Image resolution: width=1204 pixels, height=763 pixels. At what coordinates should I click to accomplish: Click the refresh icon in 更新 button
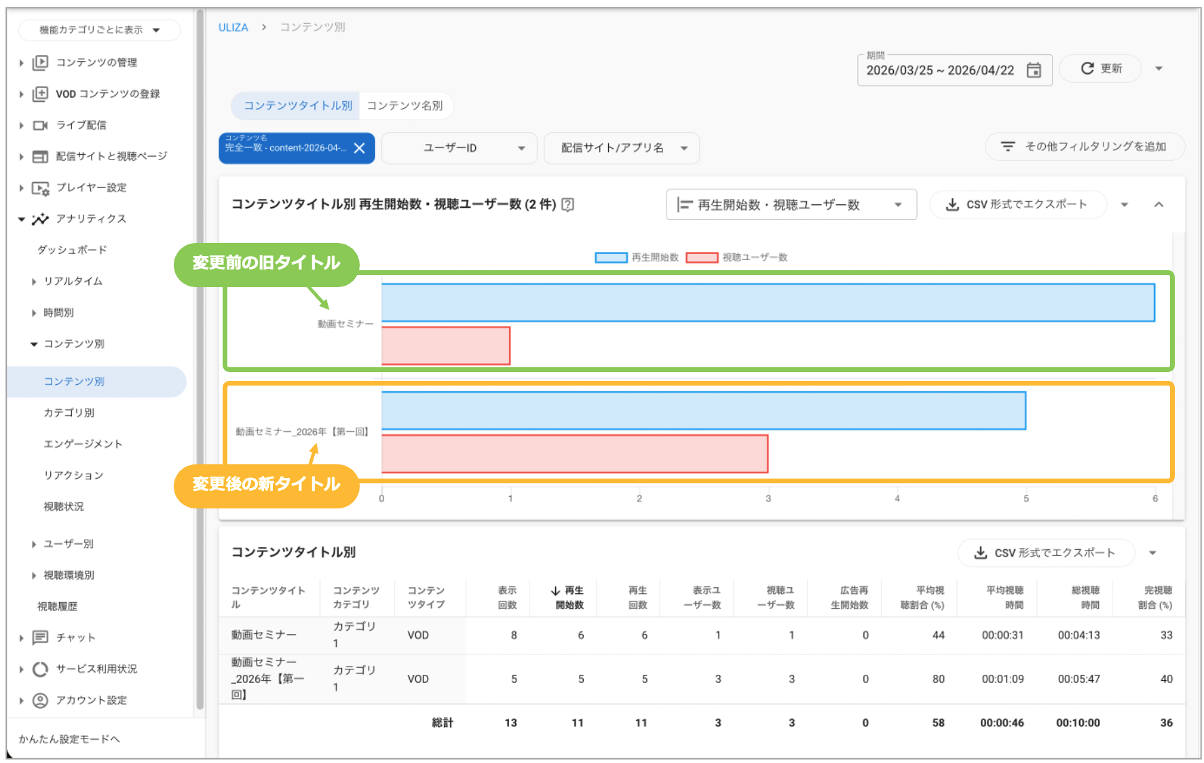pyautogui.click(x=1087, y=69)
